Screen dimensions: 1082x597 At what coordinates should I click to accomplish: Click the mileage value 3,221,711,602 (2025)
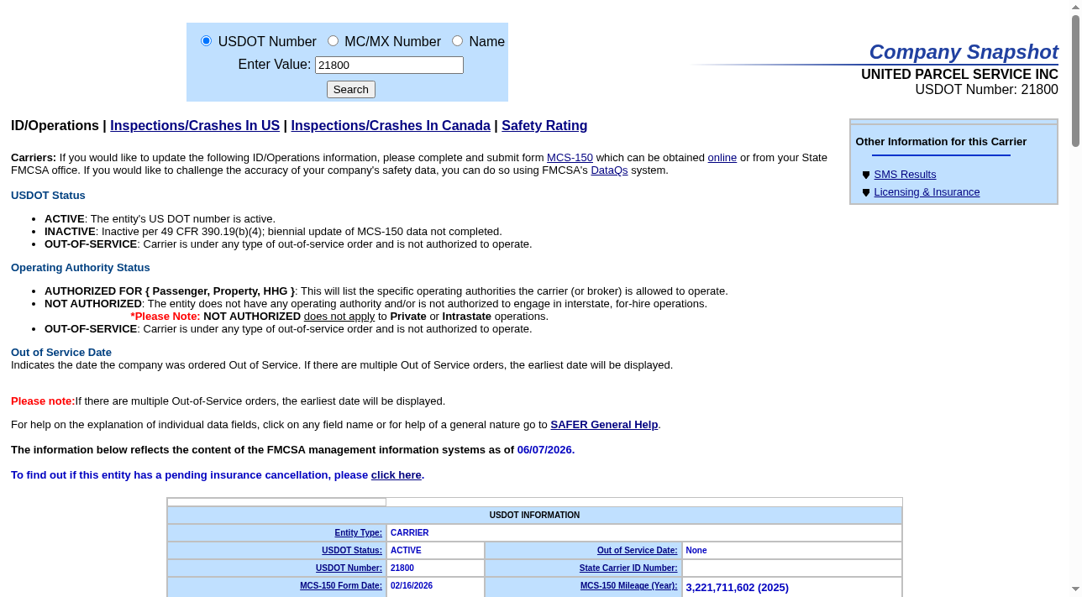[737, 587]
